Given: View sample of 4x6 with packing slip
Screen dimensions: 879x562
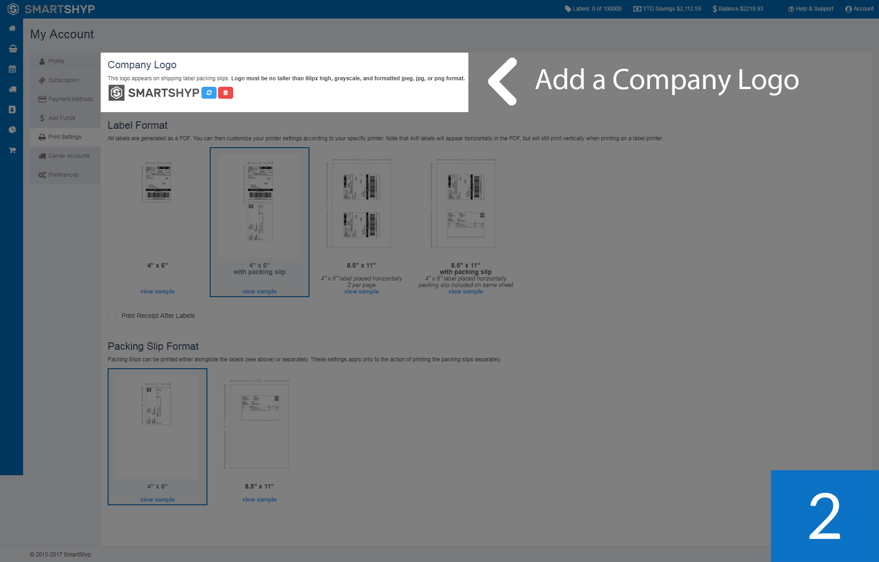Looking at the screenshot, I should (x=260, y=292).
